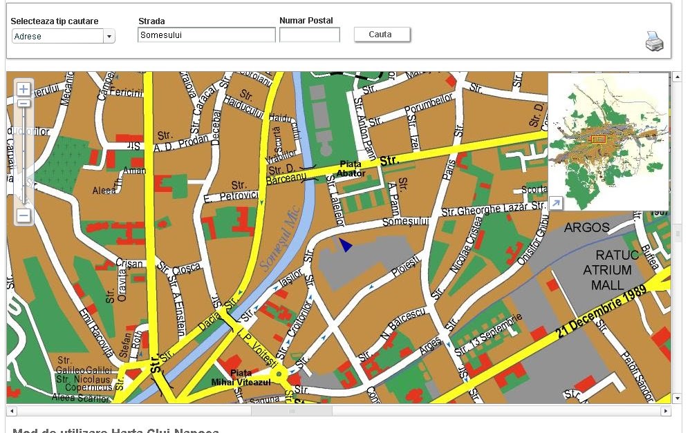This screenshot has height=433, width=690.
Task: Click the Decebal street label
Action: (216, 126)
